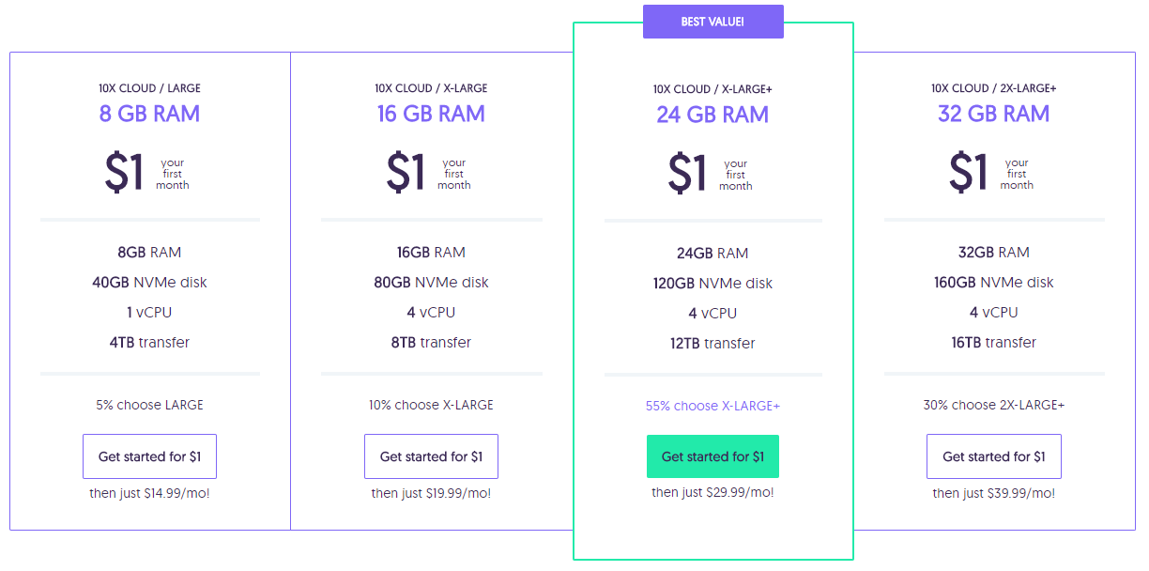Select the 32 GB RAM plan heading

(x=994, y=114)
